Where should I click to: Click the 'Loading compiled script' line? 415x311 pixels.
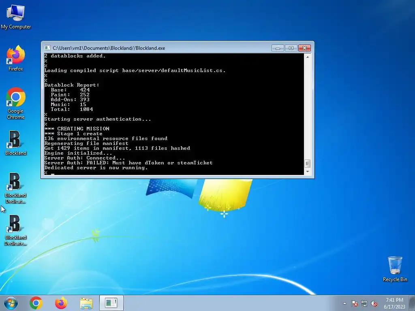[135, 70]
